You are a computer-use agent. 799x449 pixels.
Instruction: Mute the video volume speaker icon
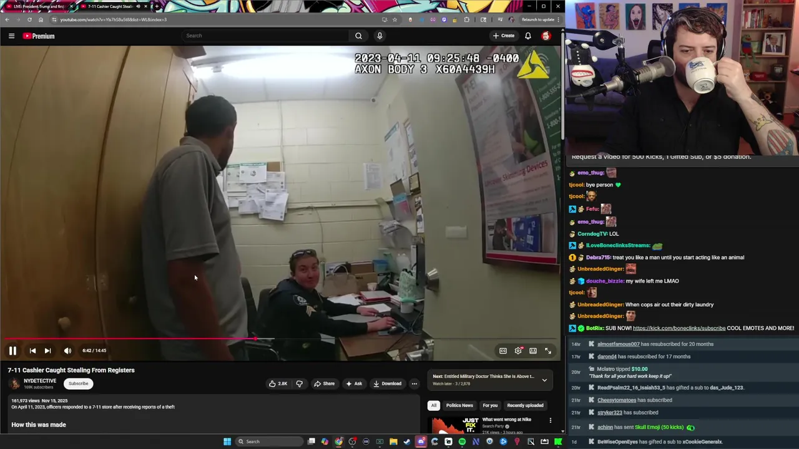(x=67, y=350)
